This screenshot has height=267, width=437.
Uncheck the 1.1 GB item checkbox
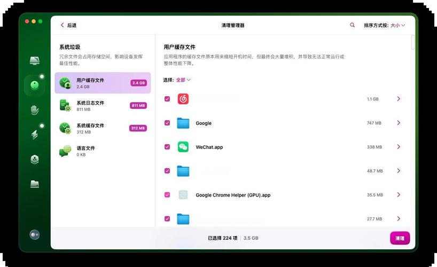coord(167,99)
